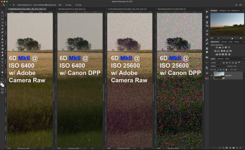Toggle lock transparent pixels
The height and width of the screenshot is (150, 245).
tap(215, 70)
